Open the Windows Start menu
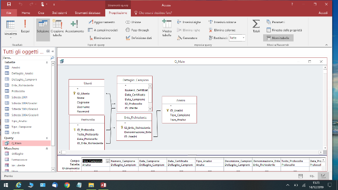The image size is (338, 190). click(6, 185)
